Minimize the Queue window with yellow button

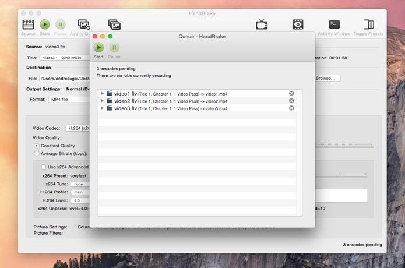103,36
